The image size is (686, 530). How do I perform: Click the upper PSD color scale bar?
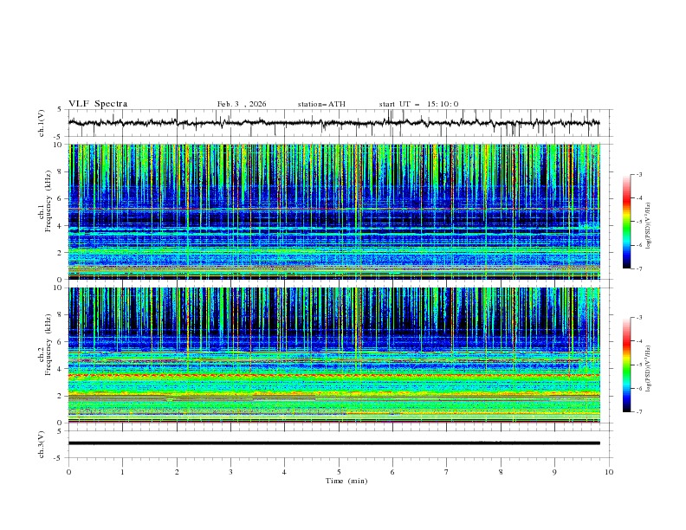point(626,222)
